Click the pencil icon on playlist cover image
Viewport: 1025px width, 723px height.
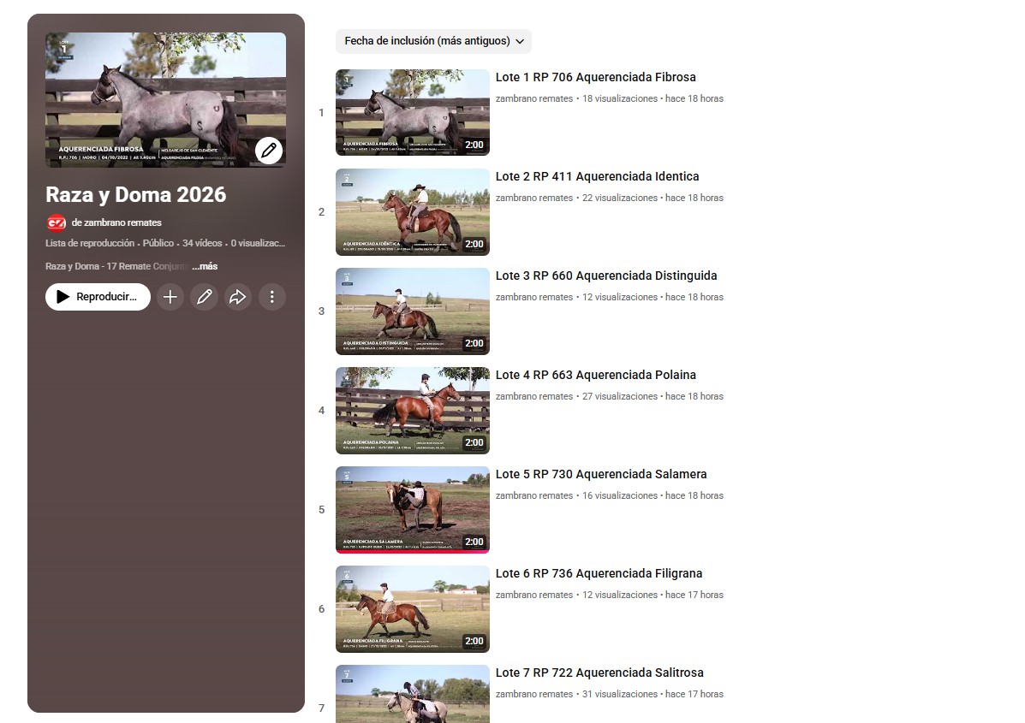tap(269, 151)
